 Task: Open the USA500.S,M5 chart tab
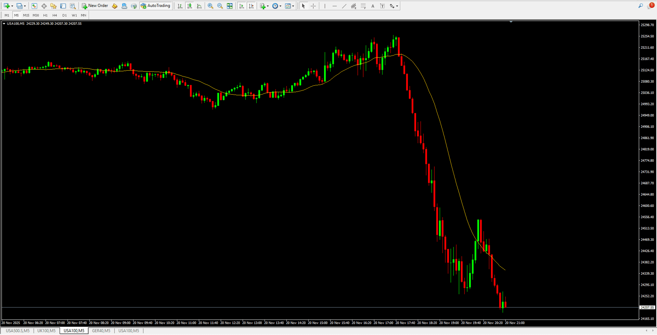coord(18,331)
